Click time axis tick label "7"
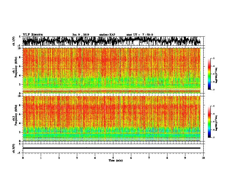Image resolution: width=229 pixels, height=177 pixels. point(149,158)
